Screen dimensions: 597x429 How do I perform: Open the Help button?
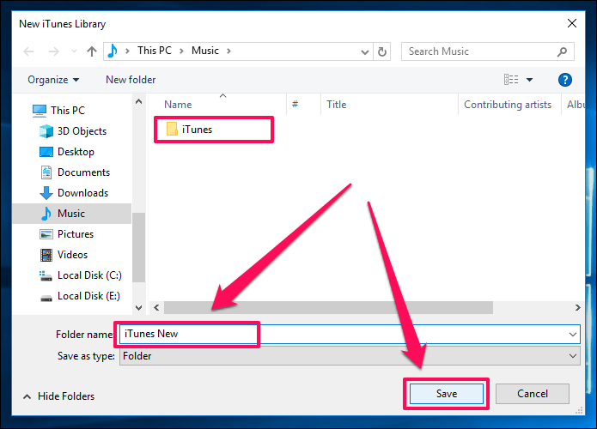[x=565, y=80]
